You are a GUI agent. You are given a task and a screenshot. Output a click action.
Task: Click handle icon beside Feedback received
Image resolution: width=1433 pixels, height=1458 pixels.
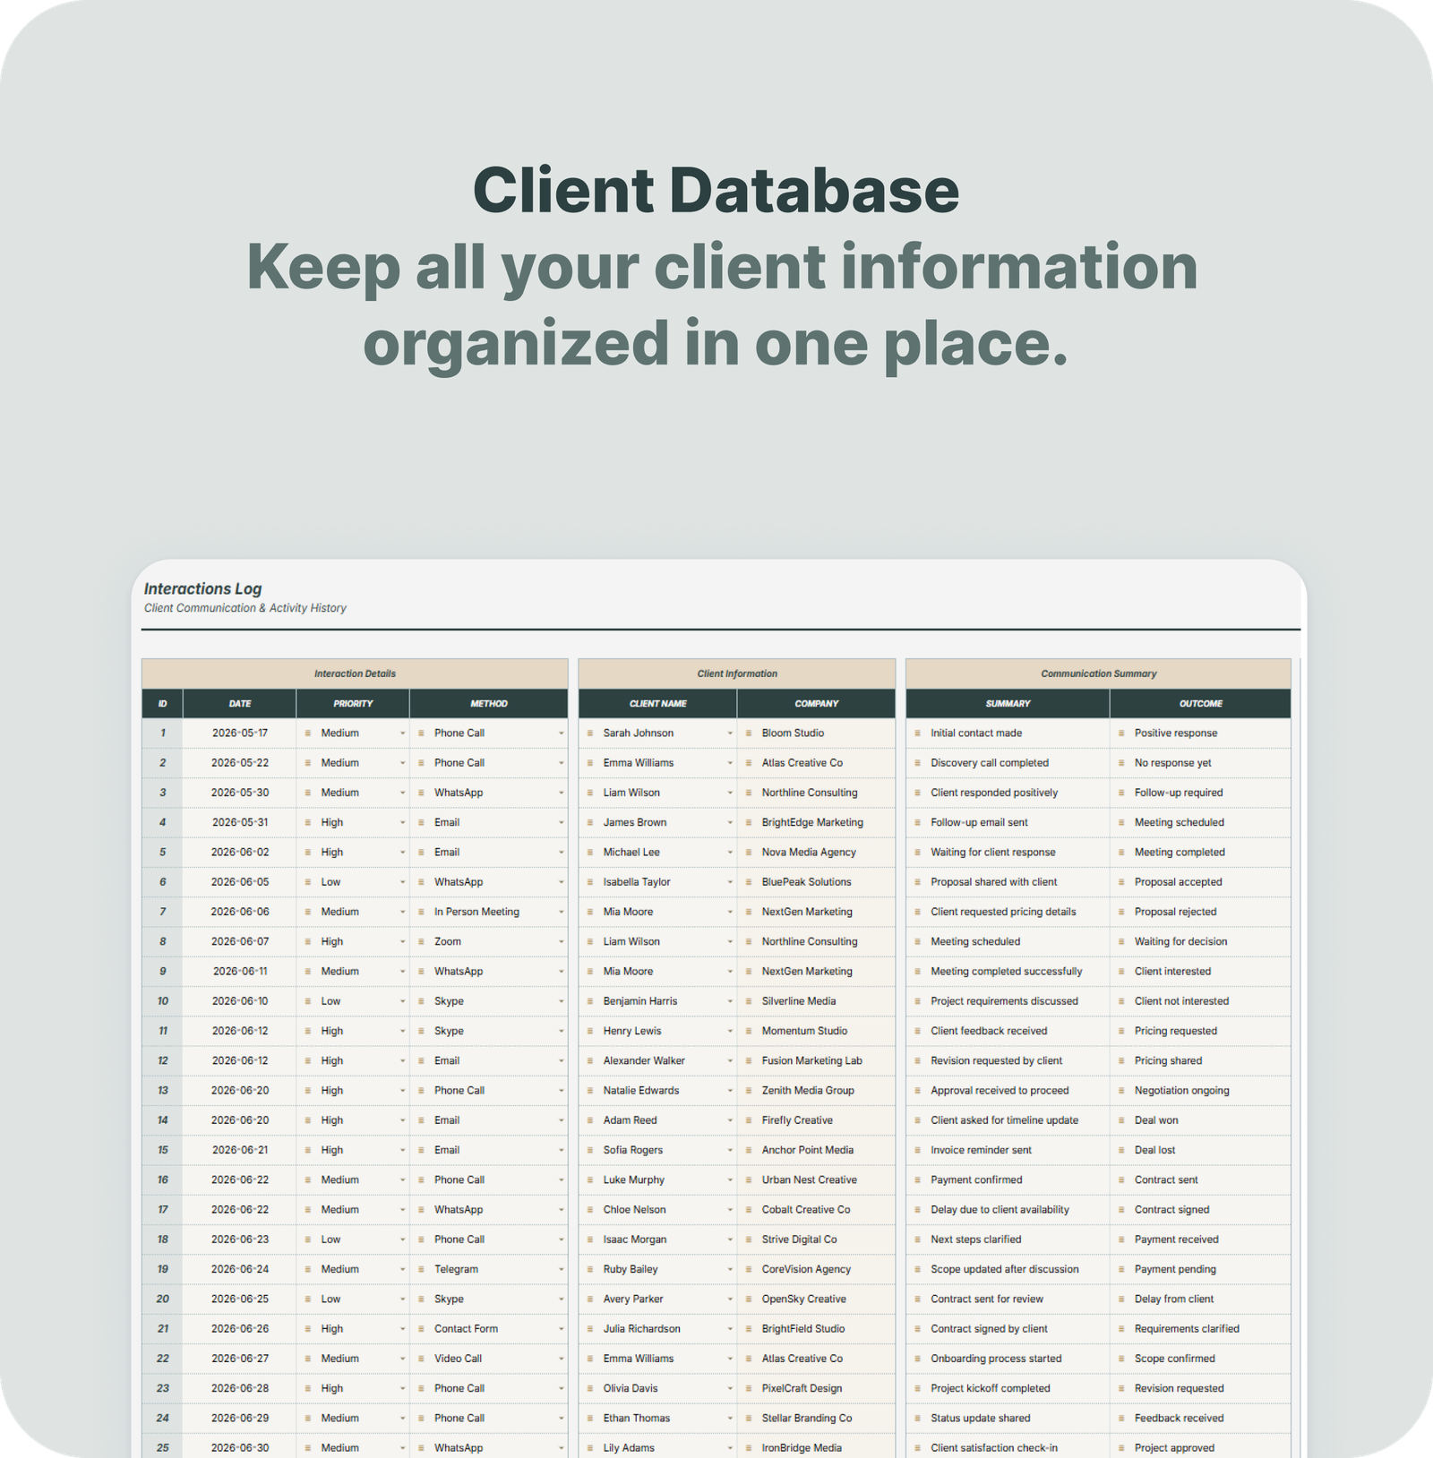[x=1121, y=1418]
